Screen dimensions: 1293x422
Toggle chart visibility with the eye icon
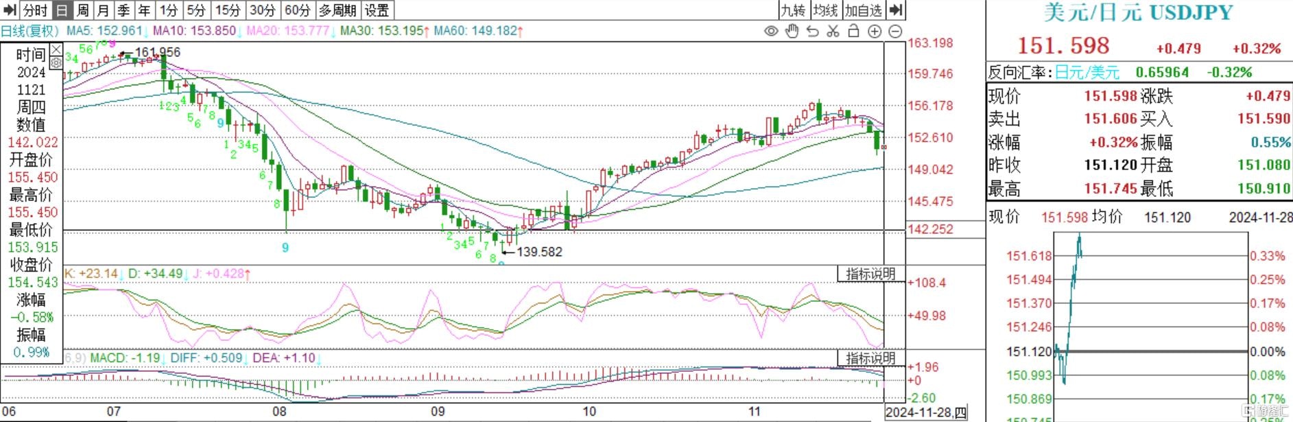tap(771, 31)
